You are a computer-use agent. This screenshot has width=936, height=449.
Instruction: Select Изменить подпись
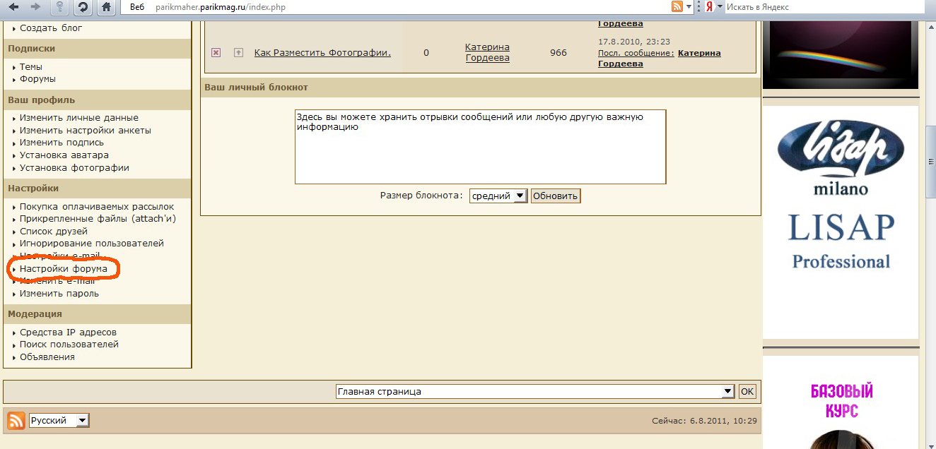click(x=62, y=143)
